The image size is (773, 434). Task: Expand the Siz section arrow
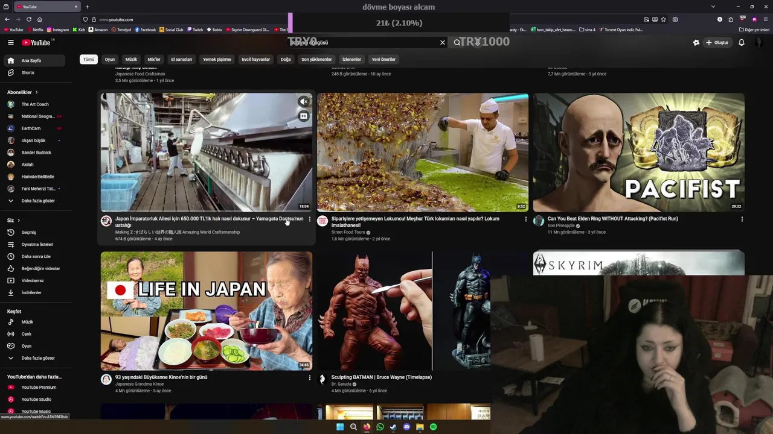(19, 220)
